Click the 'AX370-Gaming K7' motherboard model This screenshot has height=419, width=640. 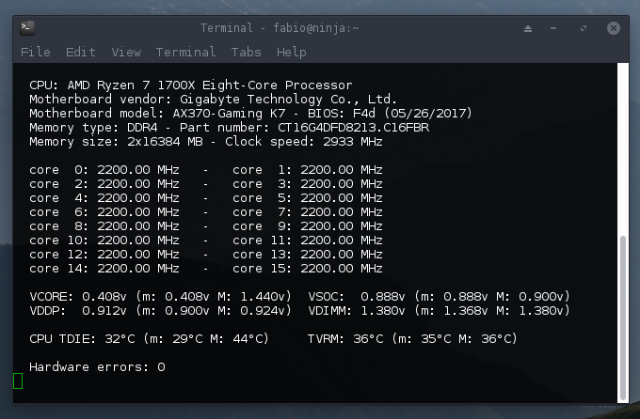pos(229,114)
